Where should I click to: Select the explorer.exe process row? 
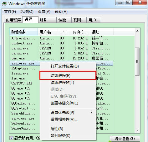tap(25, 63)
